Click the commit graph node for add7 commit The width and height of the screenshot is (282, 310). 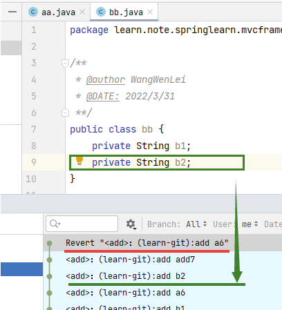click(49, 260)
